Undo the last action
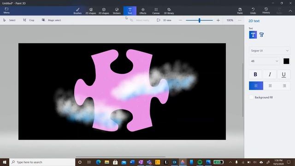295x166 pixels. pos(253,11)
